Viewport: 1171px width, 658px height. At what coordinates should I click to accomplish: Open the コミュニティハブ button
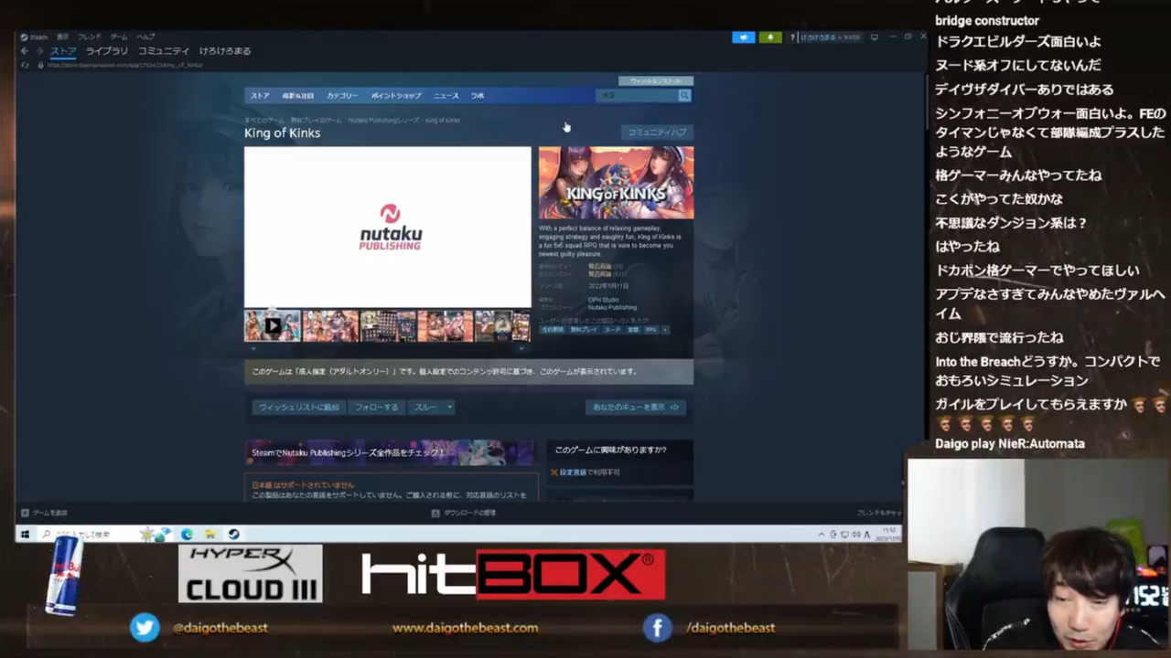(x=657, y=133)
